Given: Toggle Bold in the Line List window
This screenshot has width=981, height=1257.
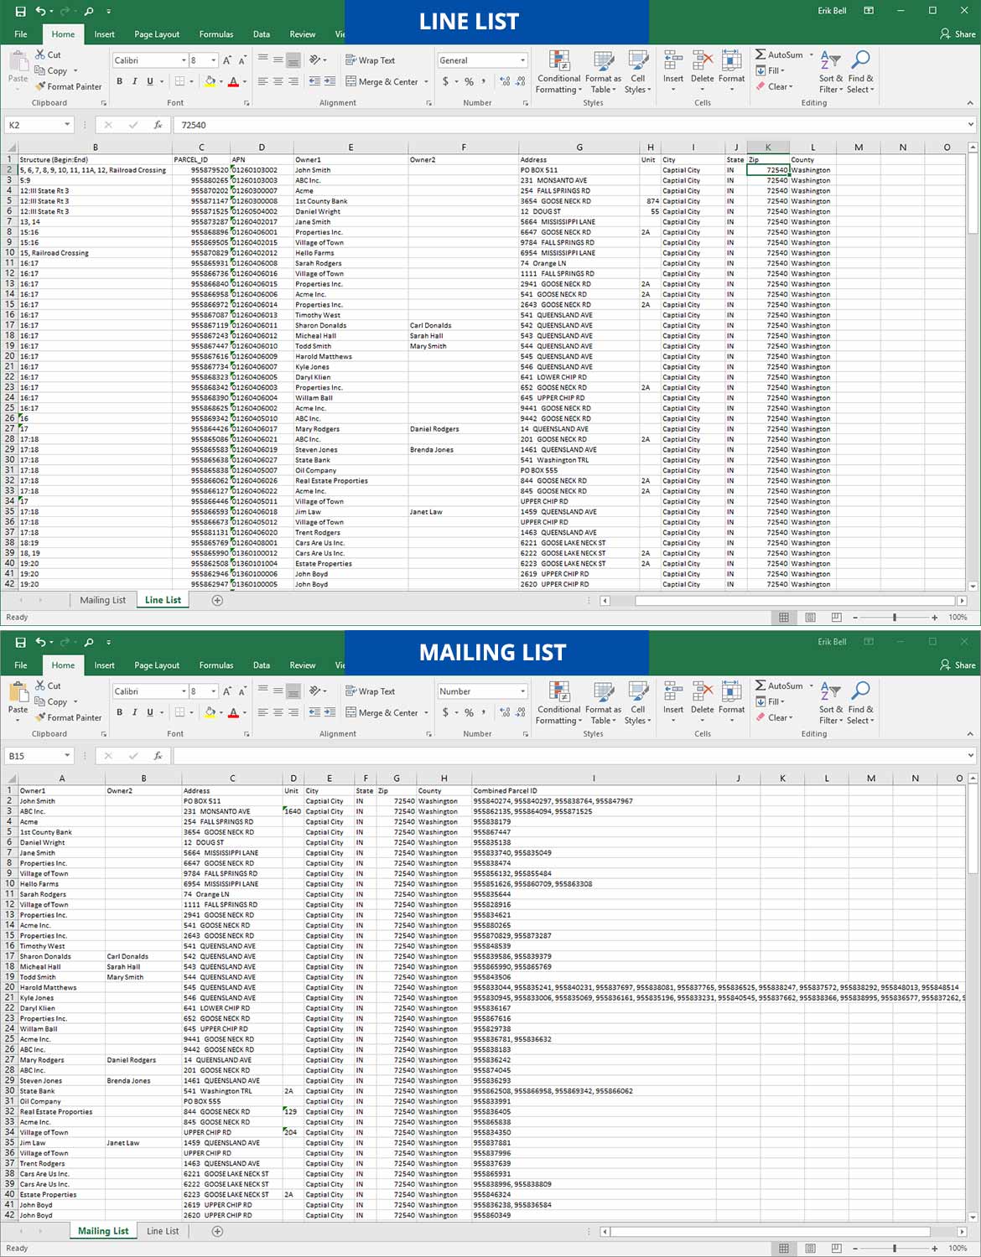Looking at the screenshot, I should click(x=119, y=81).
